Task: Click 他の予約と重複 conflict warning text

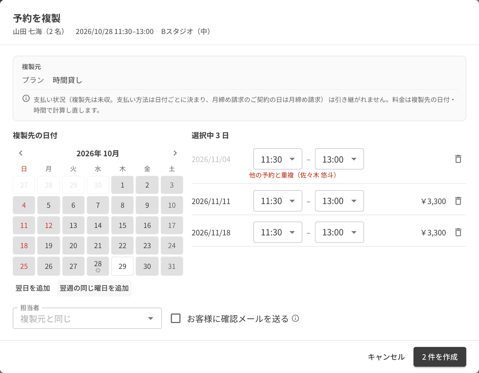Action: point(293,175)
